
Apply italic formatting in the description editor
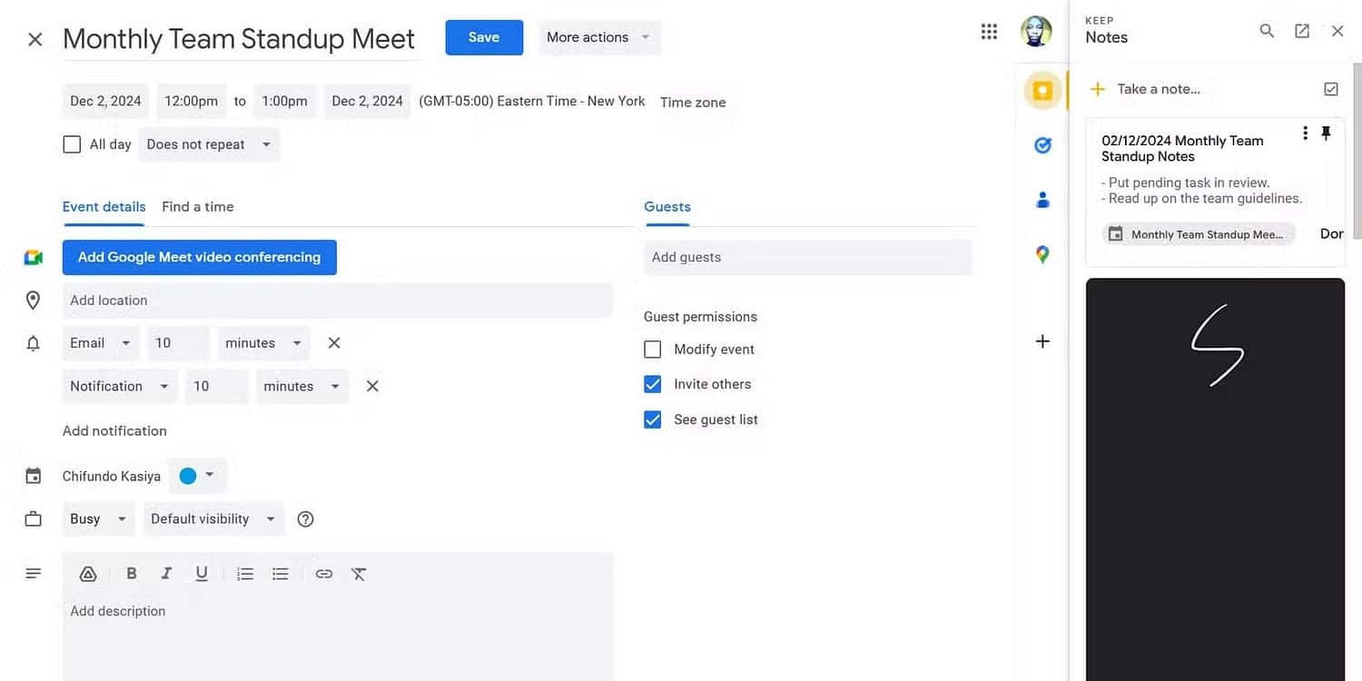coord(166,573)
